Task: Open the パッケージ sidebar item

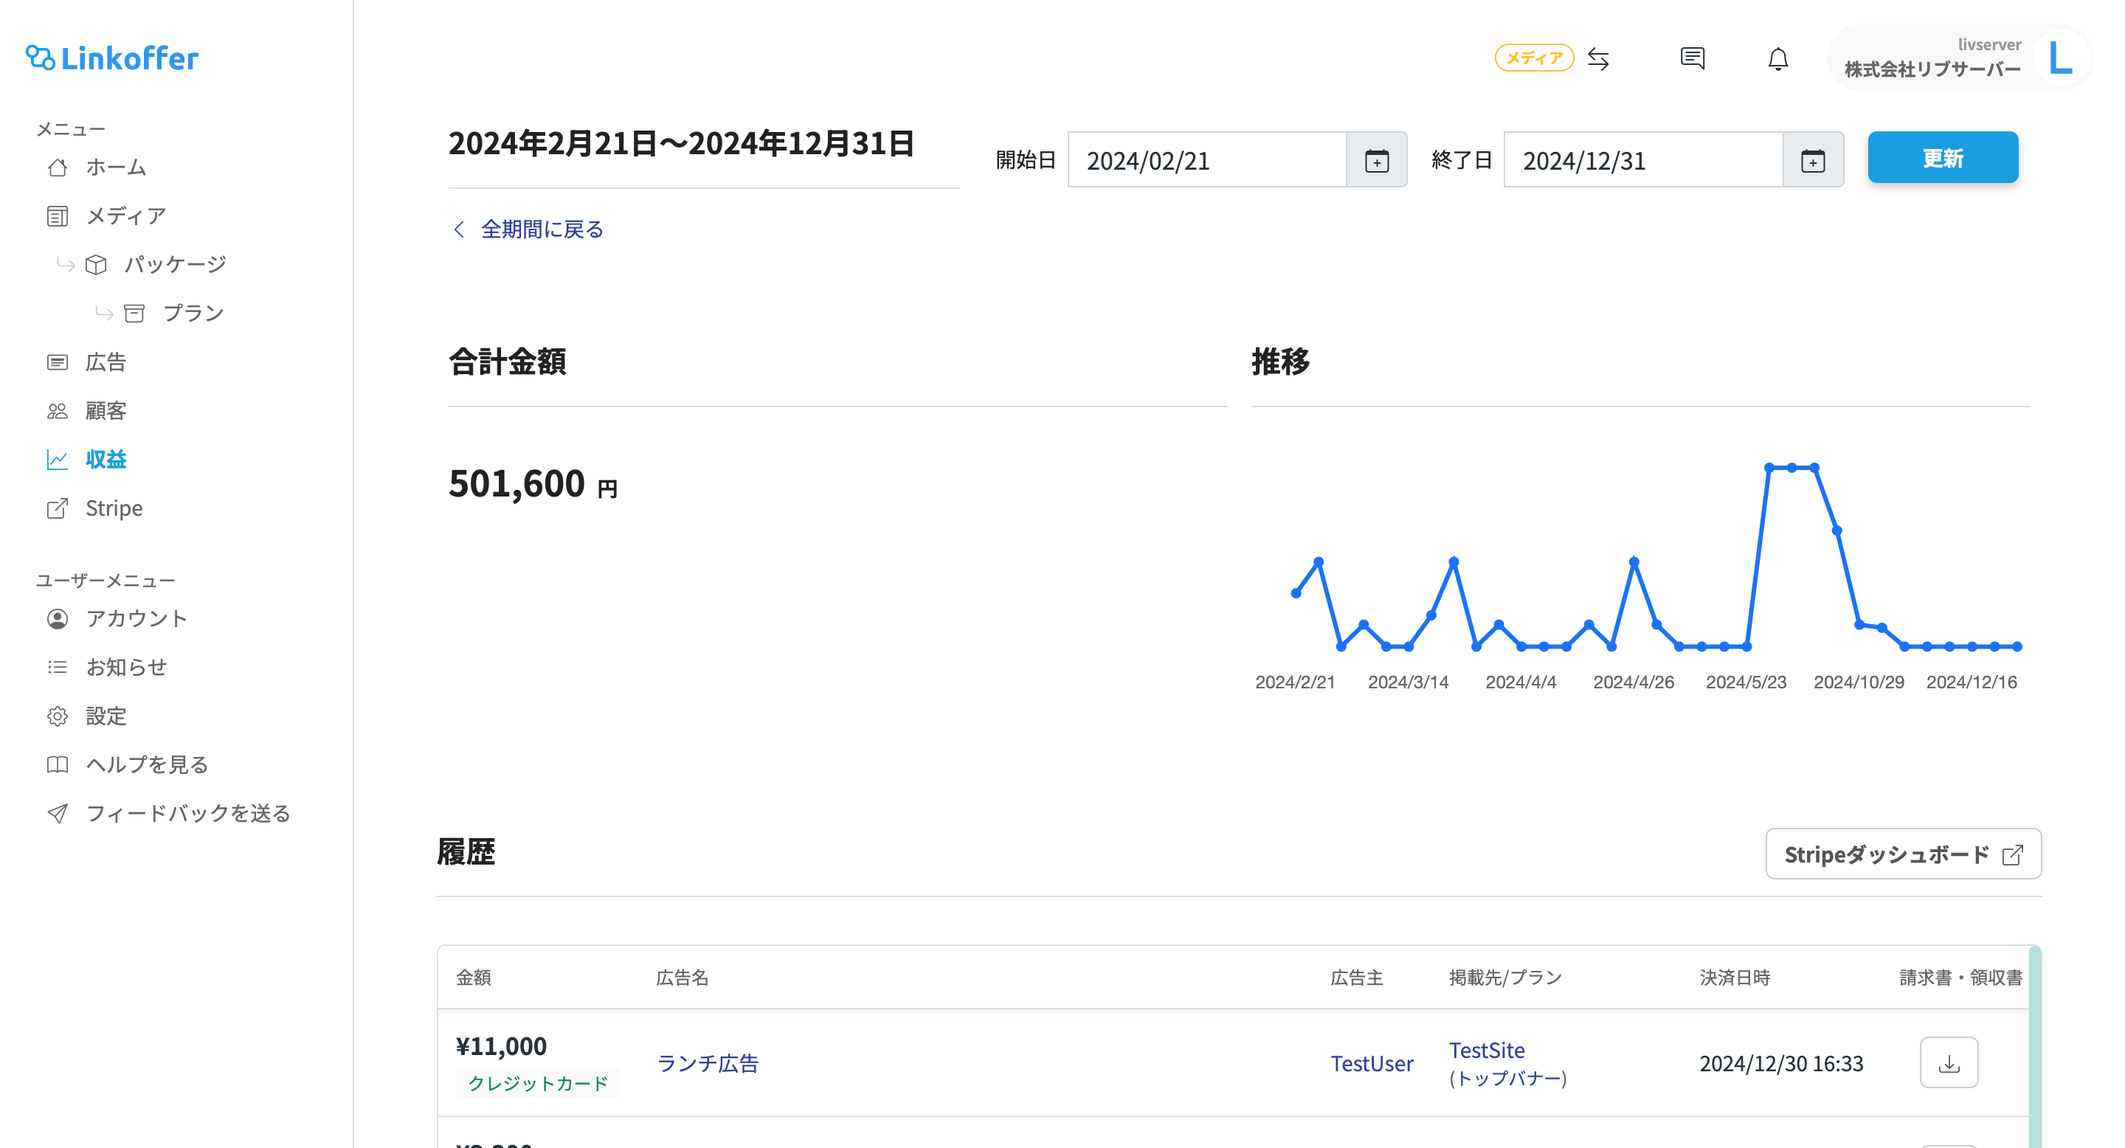Action: pyautogui.click(x=175, y=265)
